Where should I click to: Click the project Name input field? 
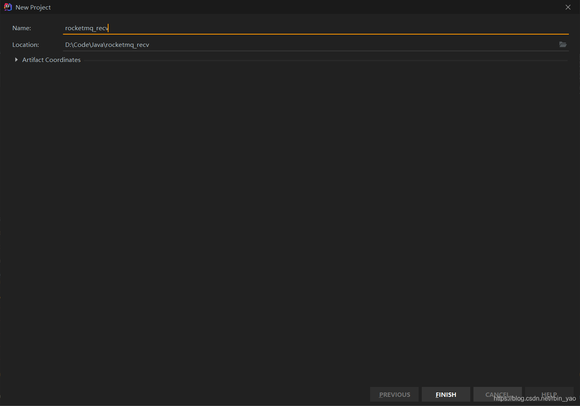[199, 28]
